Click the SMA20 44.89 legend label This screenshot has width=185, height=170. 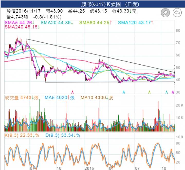click(x=57, y=23)
